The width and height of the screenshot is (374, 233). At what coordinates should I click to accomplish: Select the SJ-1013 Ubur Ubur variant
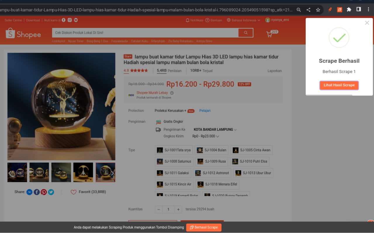coord(253,173)
